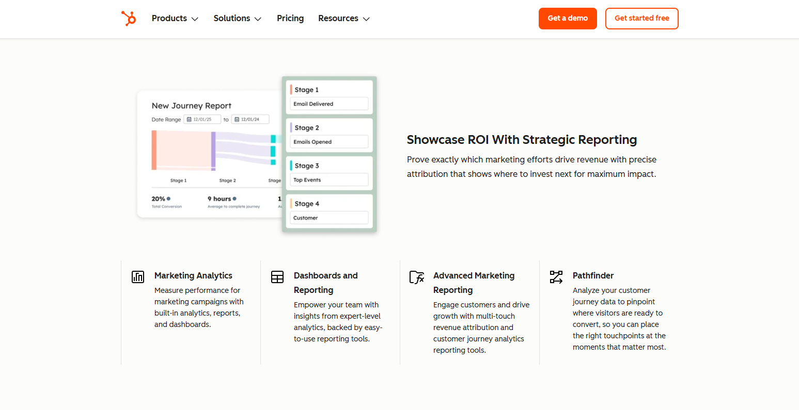Click the info dot beside 20% conversion
Image resolution: width=799 pixels, height=410 pixels.
(x=169, y=199)
